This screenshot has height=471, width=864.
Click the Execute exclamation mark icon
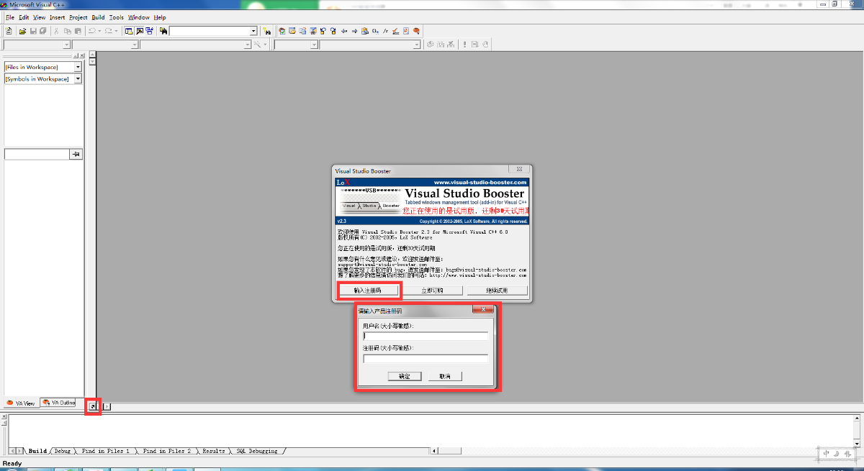tap(465, 45)
